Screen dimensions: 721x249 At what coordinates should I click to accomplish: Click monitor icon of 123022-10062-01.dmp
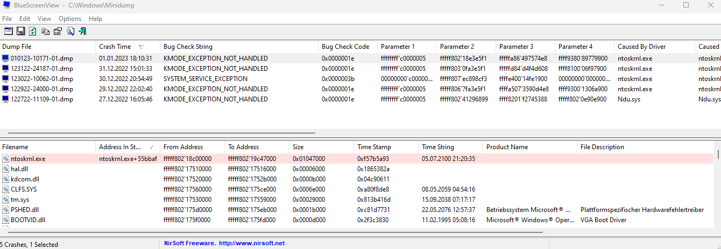point(5,78)
